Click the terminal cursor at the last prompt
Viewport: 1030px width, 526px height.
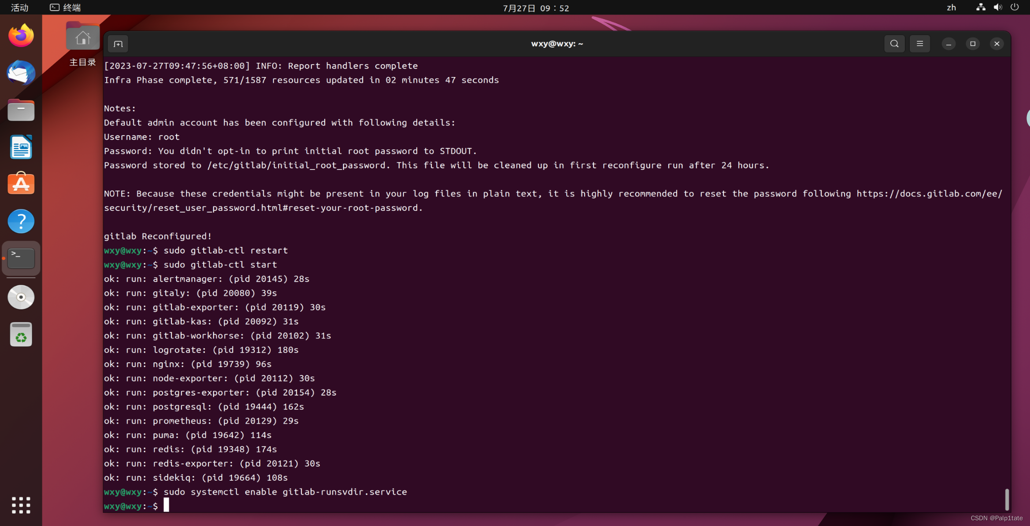coord(166,505)
